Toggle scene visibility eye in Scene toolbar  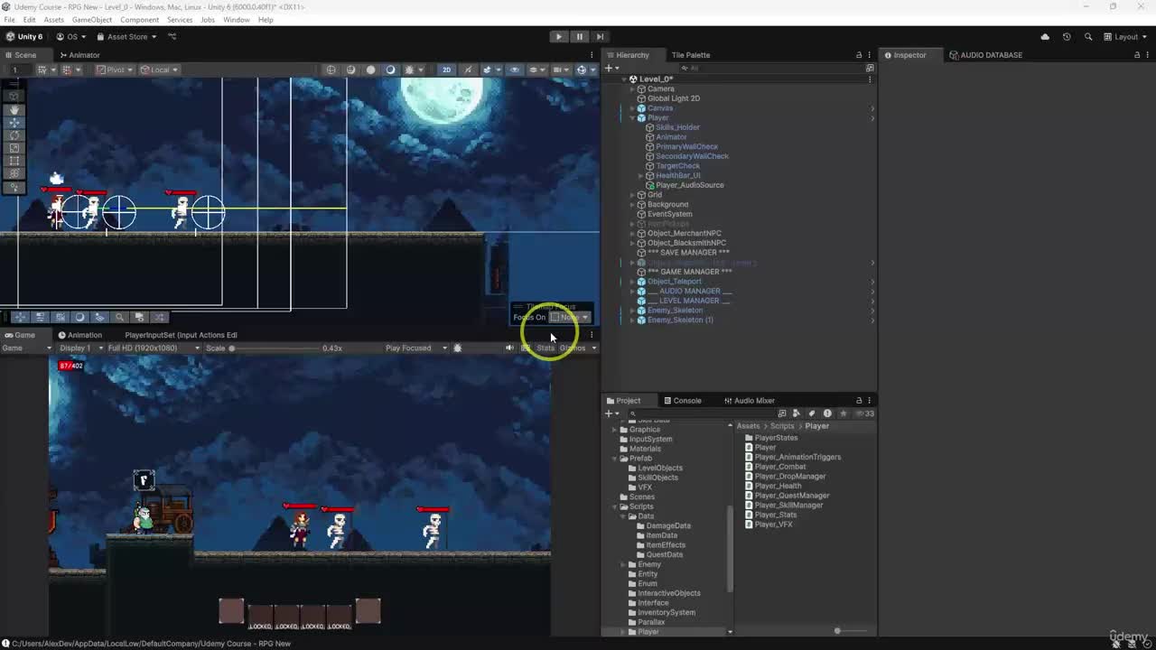coord(515,70)
